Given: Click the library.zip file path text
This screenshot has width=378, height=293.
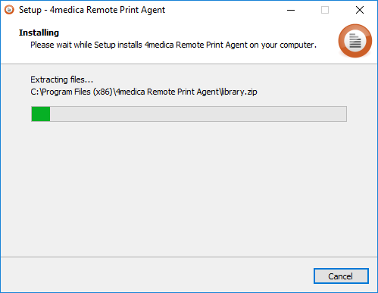Looking at the screenshot, I should click(144, 92).
